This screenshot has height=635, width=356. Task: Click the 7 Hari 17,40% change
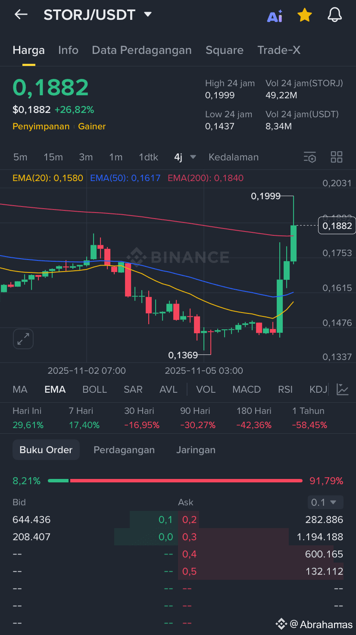84,425
